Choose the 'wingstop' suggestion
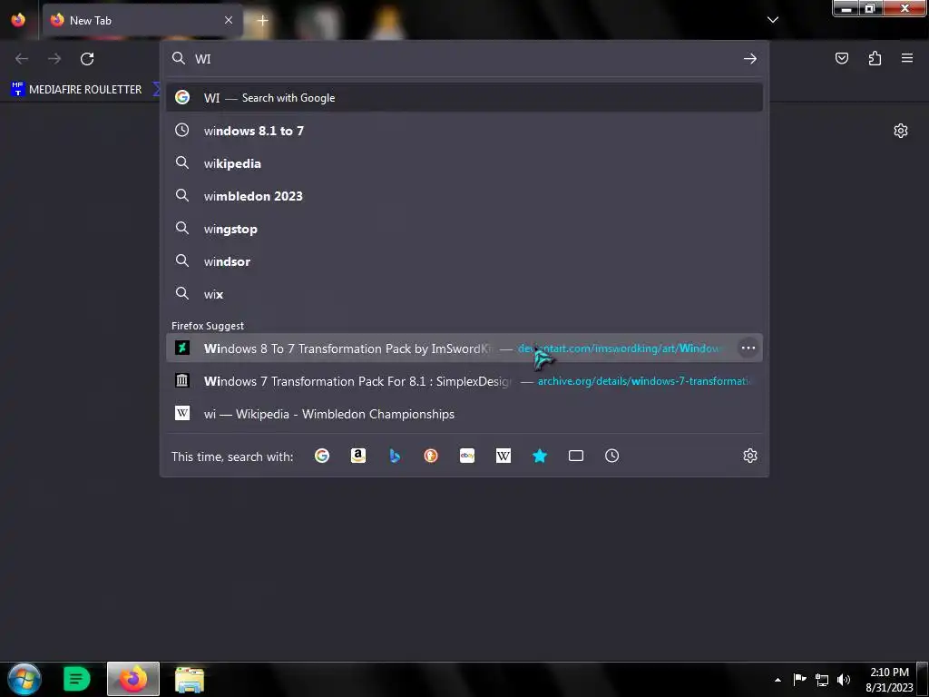929x697 pixels. (x=464, y=229)
